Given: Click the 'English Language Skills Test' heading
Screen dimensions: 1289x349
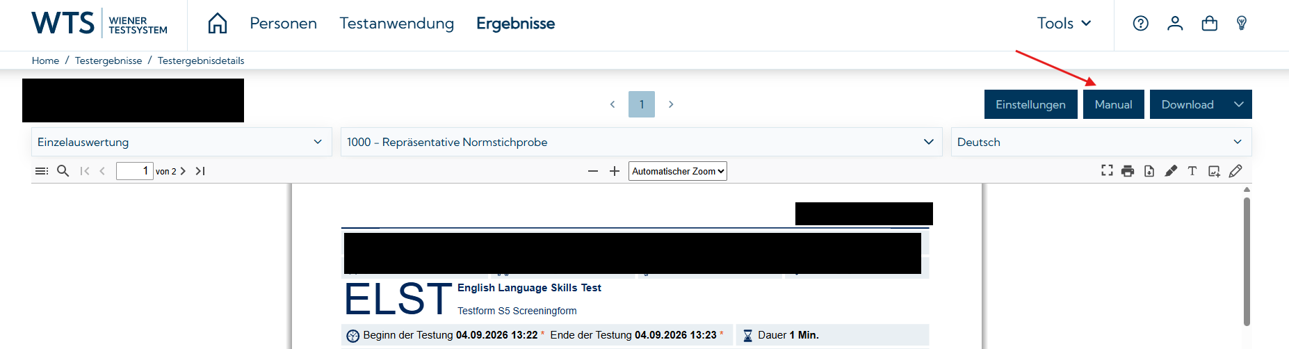Looking at the screenshot, I should [x=529, y=288].
